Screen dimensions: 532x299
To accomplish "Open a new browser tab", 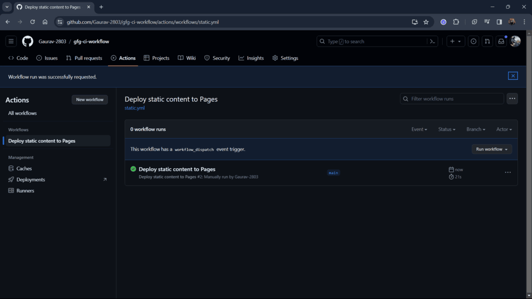I will (101, 7).
